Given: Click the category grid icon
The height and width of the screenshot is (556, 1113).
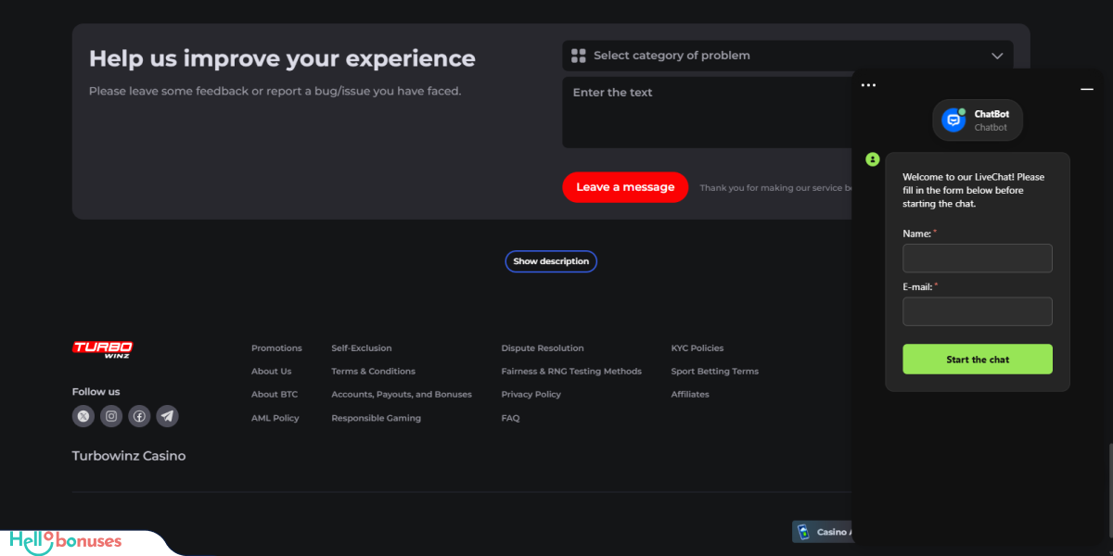Looking at the screenshot, I should click(579, 56).
